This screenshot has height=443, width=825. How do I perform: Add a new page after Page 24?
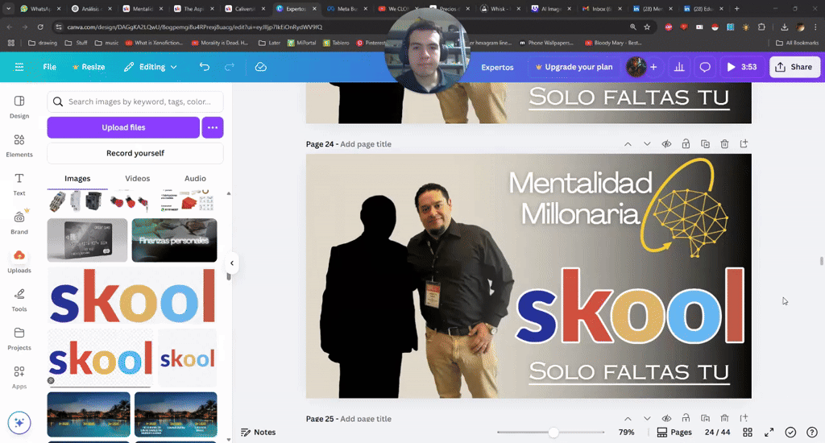(744, 143)
